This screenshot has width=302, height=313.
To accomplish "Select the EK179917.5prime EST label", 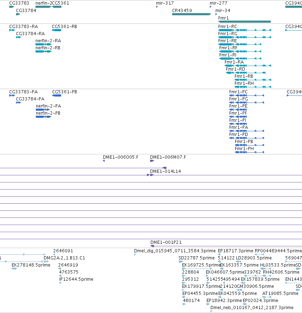I will pyautogui.click(x=201, y=286).
